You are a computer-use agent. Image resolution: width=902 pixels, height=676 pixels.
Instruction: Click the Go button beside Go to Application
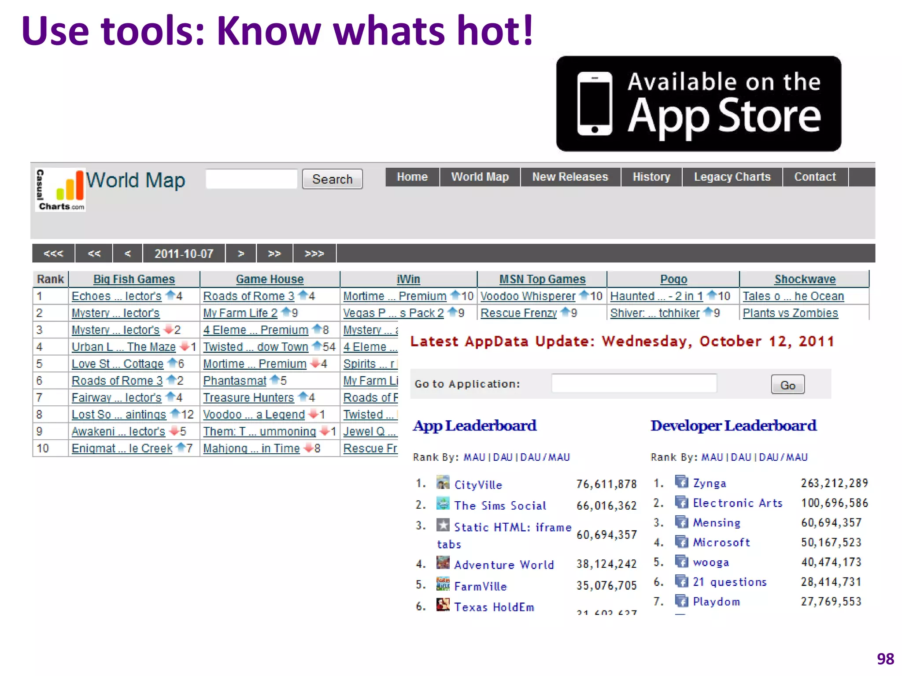(788, 385)
